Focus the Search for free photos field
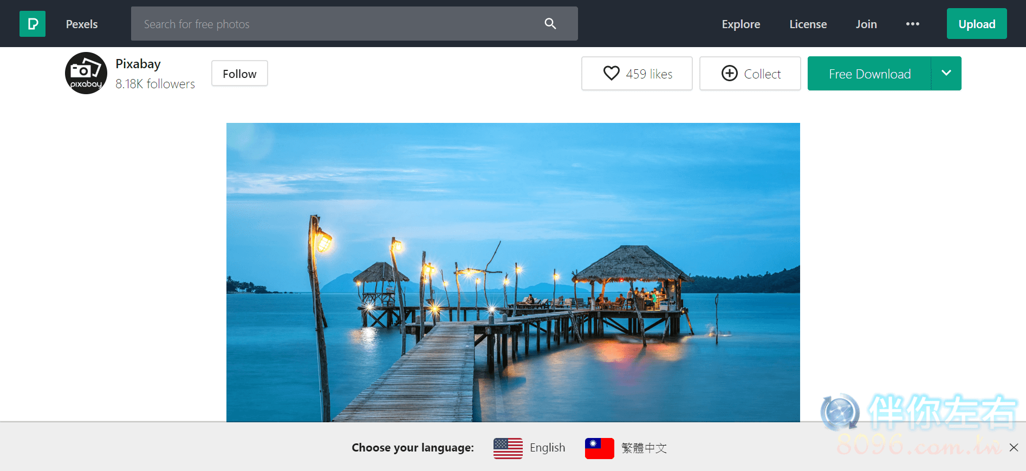This screenshot has width=1026, height=471. coord(354,24)
